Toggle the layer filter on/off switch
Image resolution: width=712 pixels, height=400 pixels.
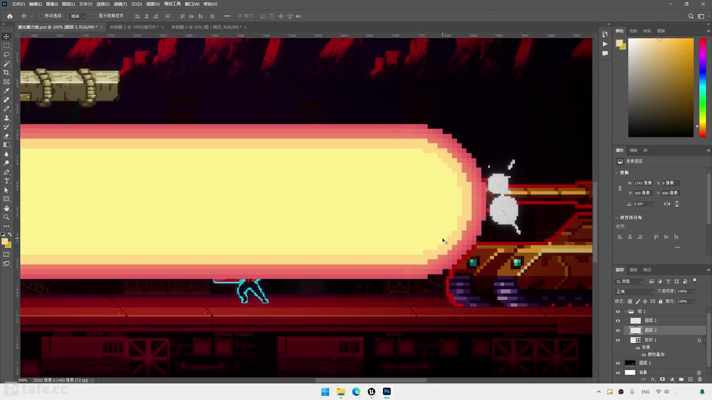[x=695, y=281]
